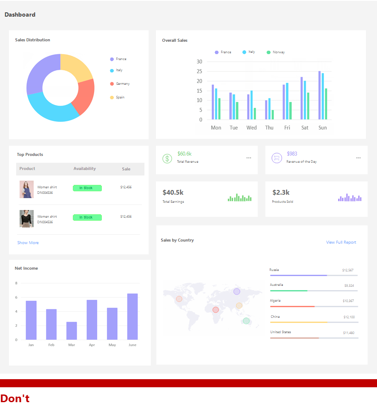Image resolution: width=377 pixels, height=406 pixels.
Task: Click the Total Earnings green mini bar chart
Action: pos(239,197)
